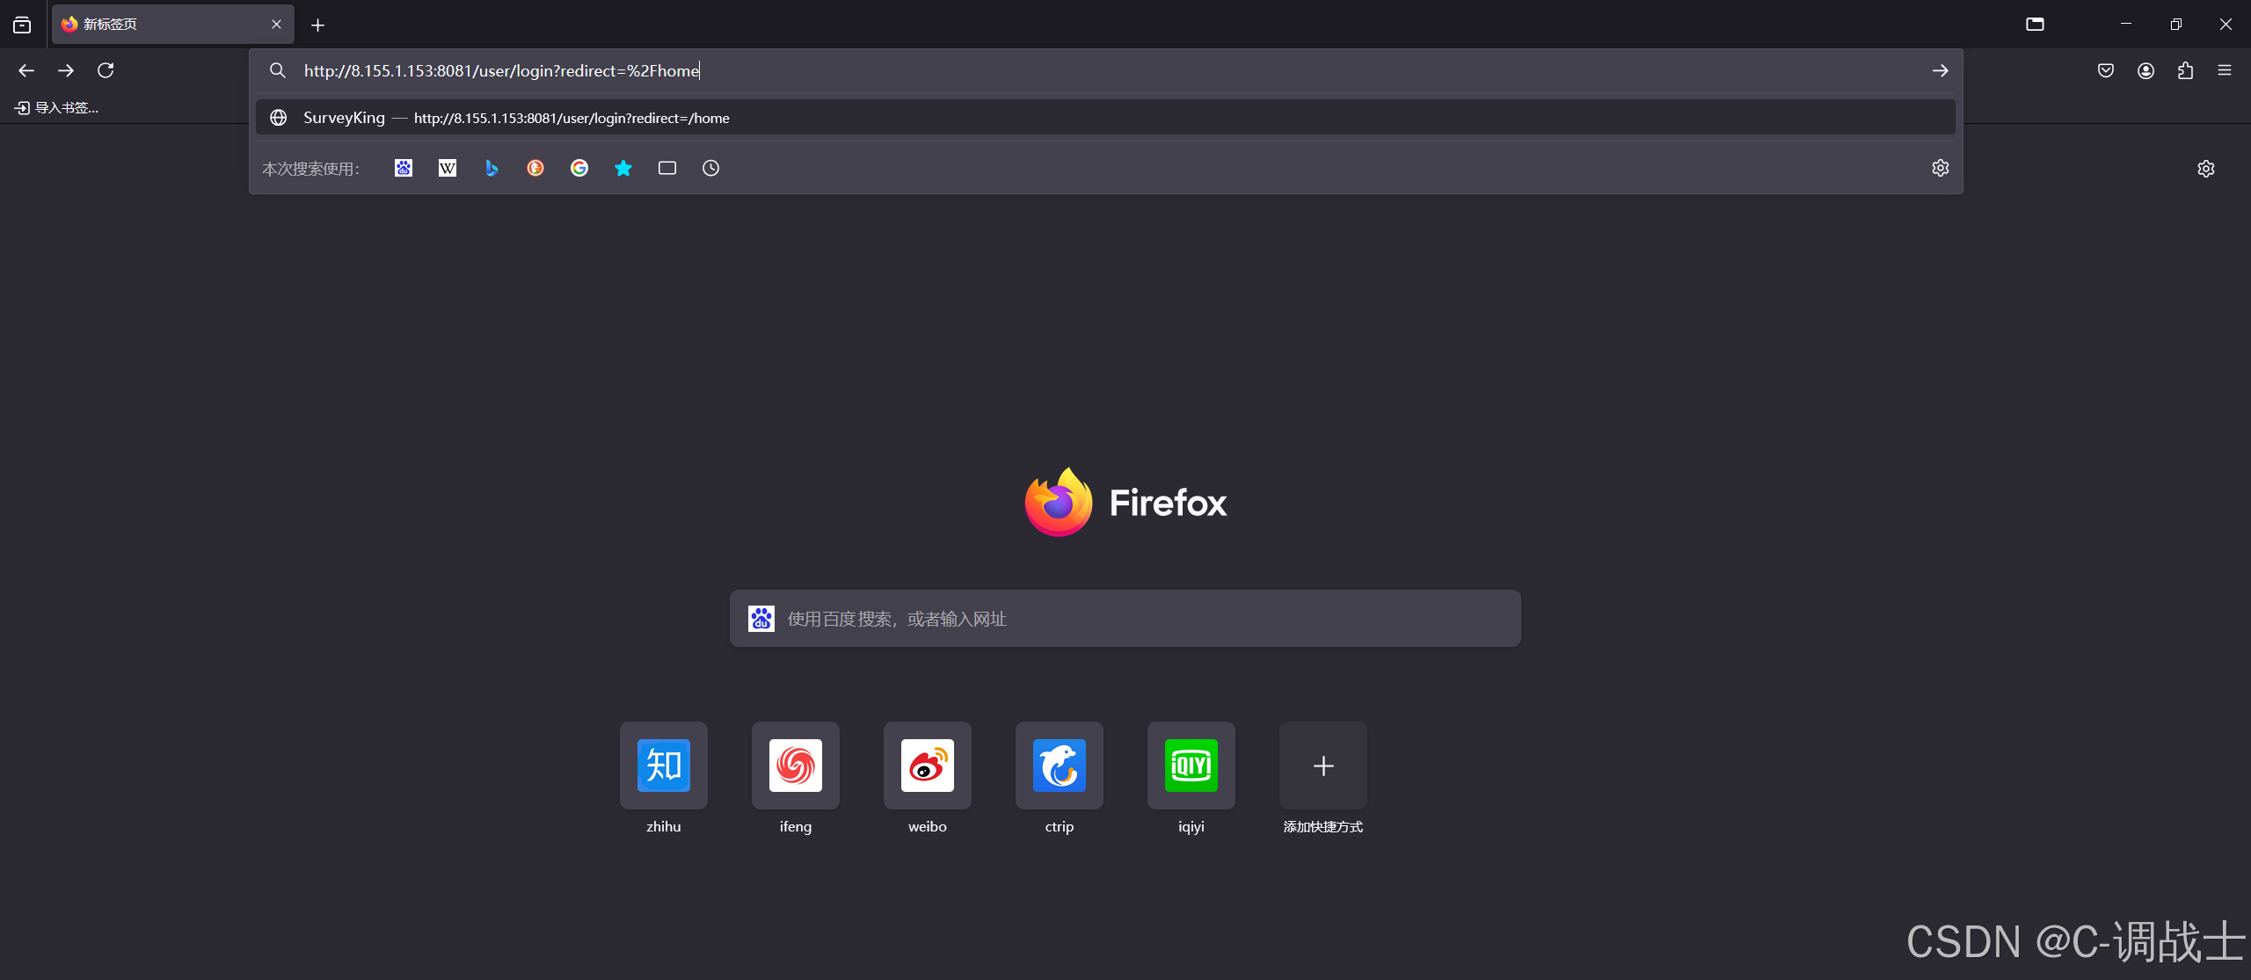Open new tab page customize gear
Screen dimensions: 2251x980
pyautogui.click(x=2205, y=169)
